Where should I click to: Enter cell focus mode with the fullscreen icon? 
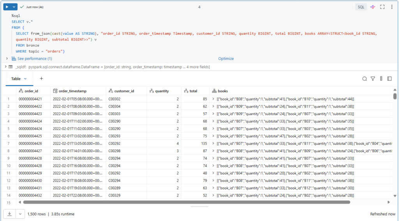pyautogui.click(x=382, y=7)
